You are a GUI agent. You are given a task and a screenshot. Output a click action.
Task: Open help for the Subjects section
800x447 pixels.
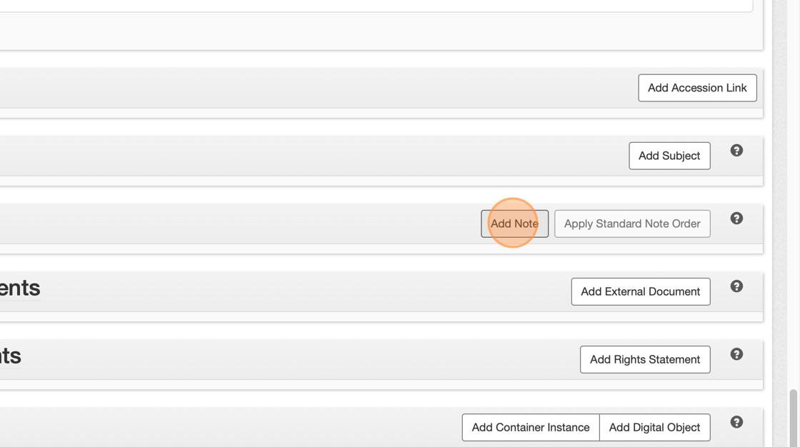tap(736, 151)
